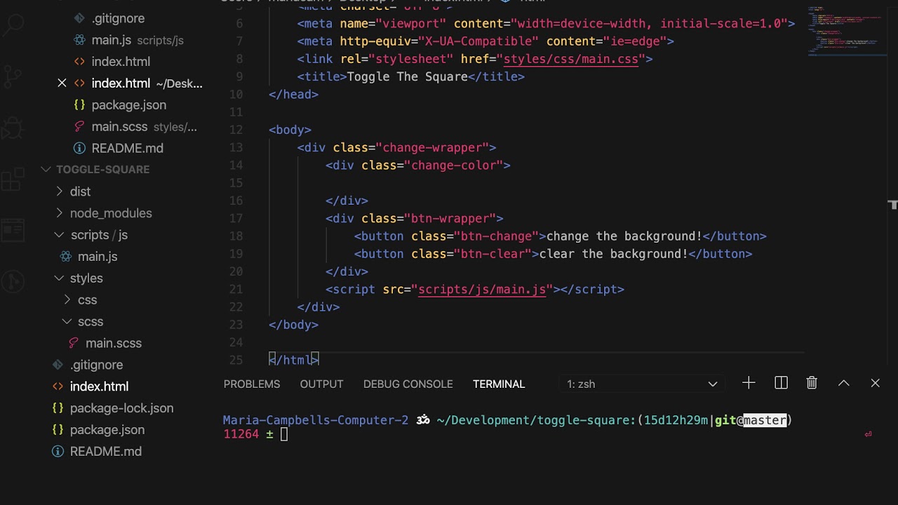This screenshot has height=505, width=898.
Task: Click Sass icon of main.scss in tree
Action: pos(73,343)
